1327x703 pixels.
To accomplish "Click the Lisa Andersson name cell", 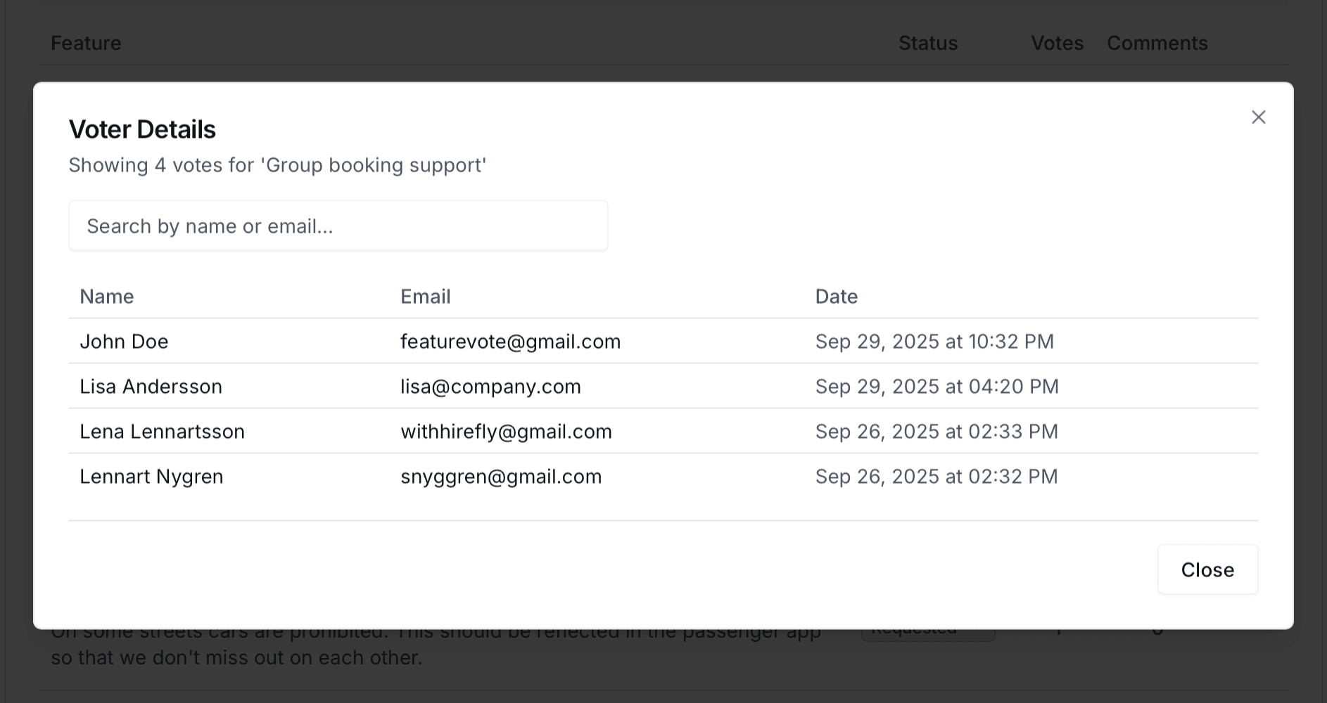I will click(151, 387).
